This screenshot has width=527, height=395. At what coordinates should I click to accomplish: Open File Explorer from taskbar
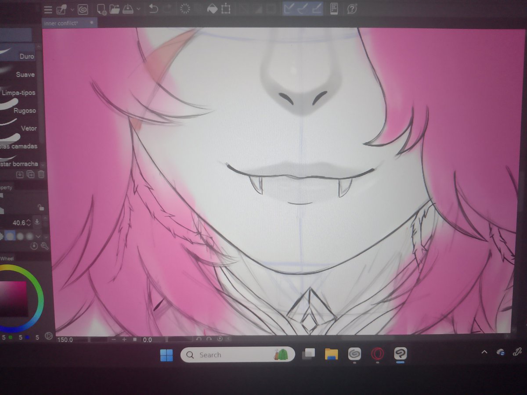(x=331, y=354)
